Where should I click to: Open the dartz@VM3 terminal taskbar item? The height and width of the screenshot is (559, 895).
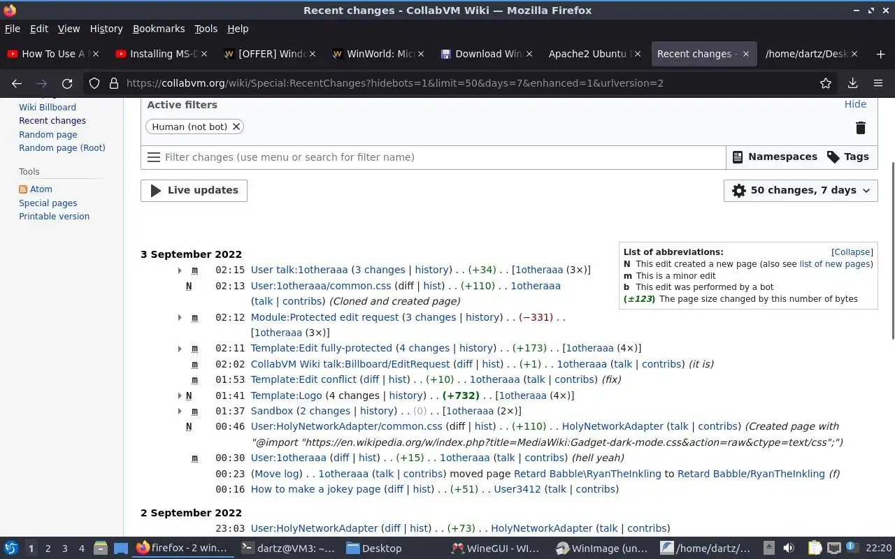pyautogui.click(x=287, y=549)
